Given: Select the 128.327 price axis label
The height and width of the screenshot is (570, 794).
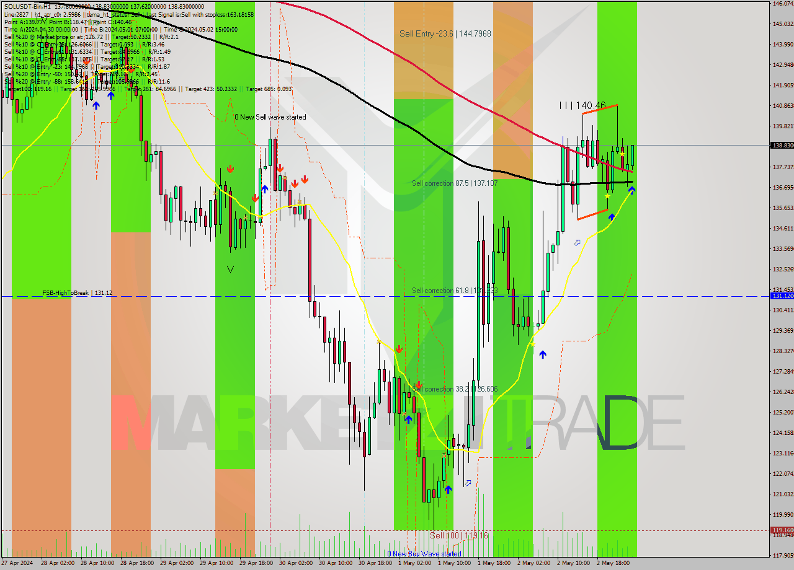Looking at the screenshot, I should coord(783,351).
